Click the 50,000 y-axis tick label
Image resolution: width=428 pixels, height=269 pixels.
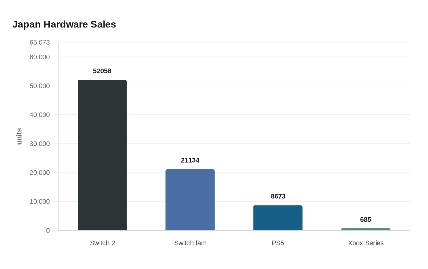[x=39, y=86]
